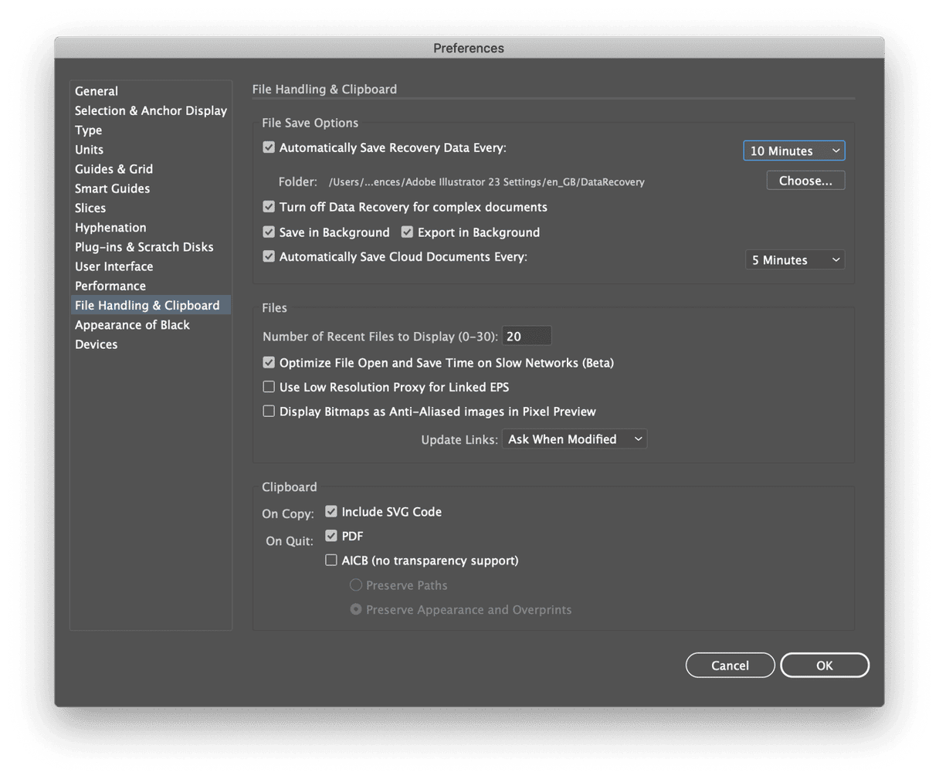The width and height of the screenshot is (939, 779).
Task: Open the Appearance of Black settings
Action: click(132, 324)
